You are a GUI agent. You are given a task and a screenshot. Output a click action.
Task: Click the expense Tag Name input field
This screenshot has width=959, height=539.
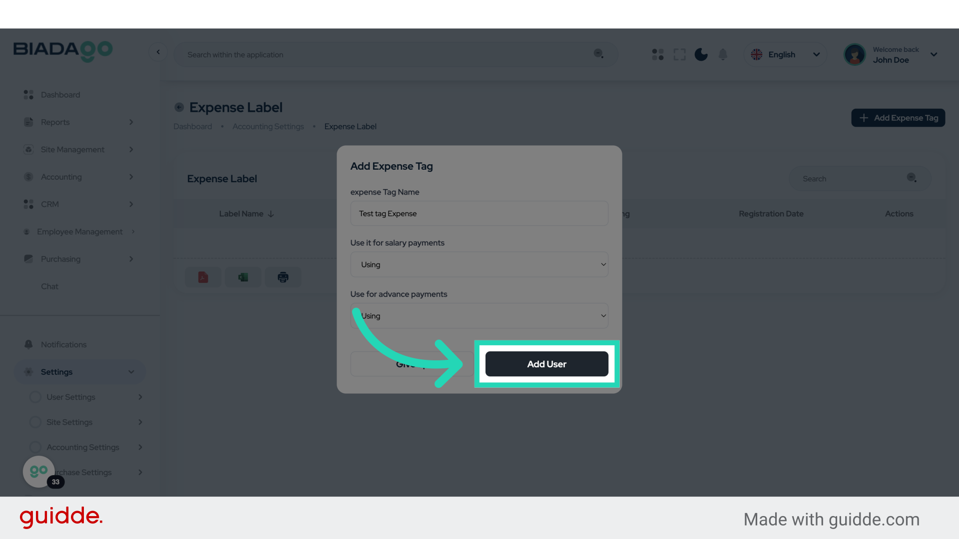pos(479,213)
